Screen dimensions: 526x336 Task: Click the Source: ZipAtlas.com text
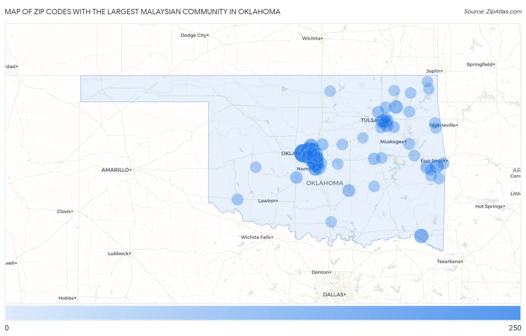pos(493,12)
